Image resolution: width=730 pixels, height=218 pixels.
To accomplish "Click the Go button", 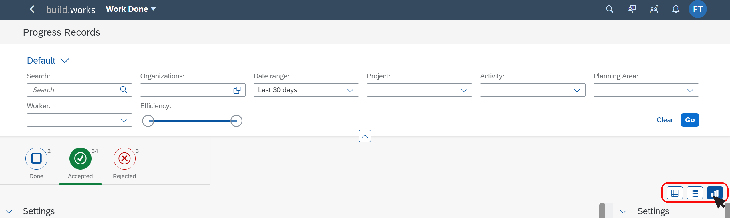I will click(690, 120).
